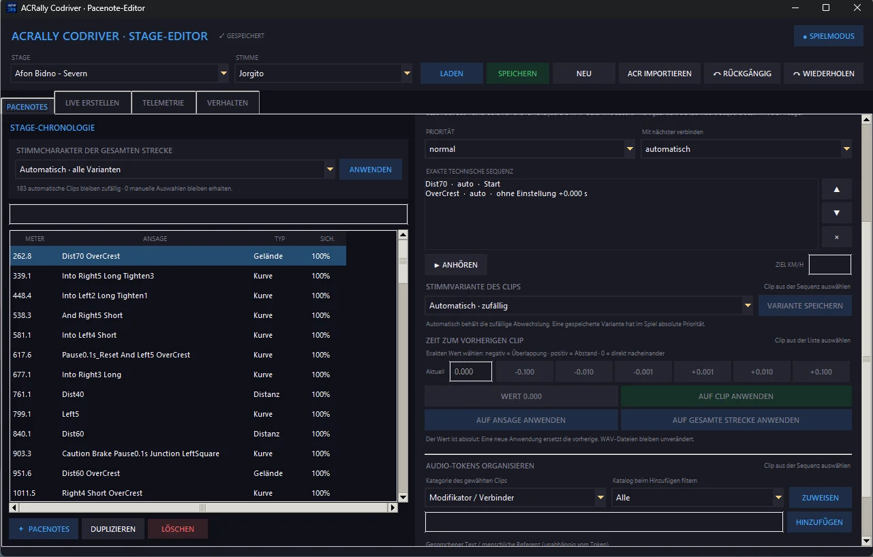The height and width of the screenshot is (557, 873).
Task: Open the Verhalten tab
Action: pos(228,103)
